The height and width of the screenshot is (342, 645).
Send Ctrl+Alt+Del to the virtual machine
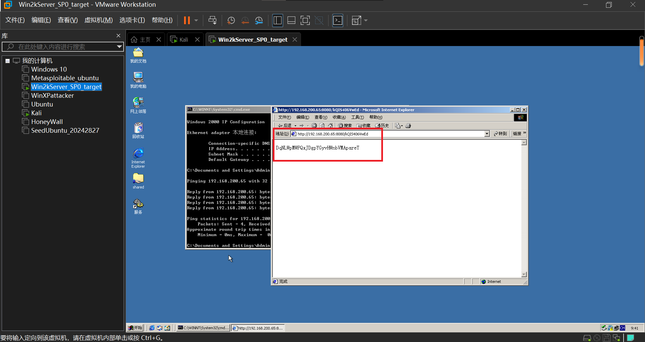pyautogui.click(x=212, y=20)
